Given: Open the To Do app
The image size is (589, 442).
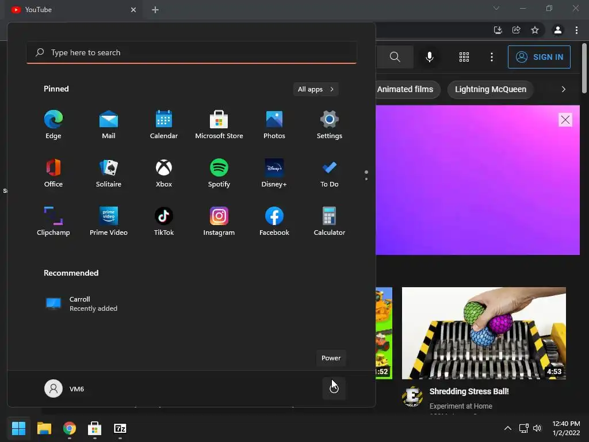Looking at the screenshot, I should coord(330,173).
